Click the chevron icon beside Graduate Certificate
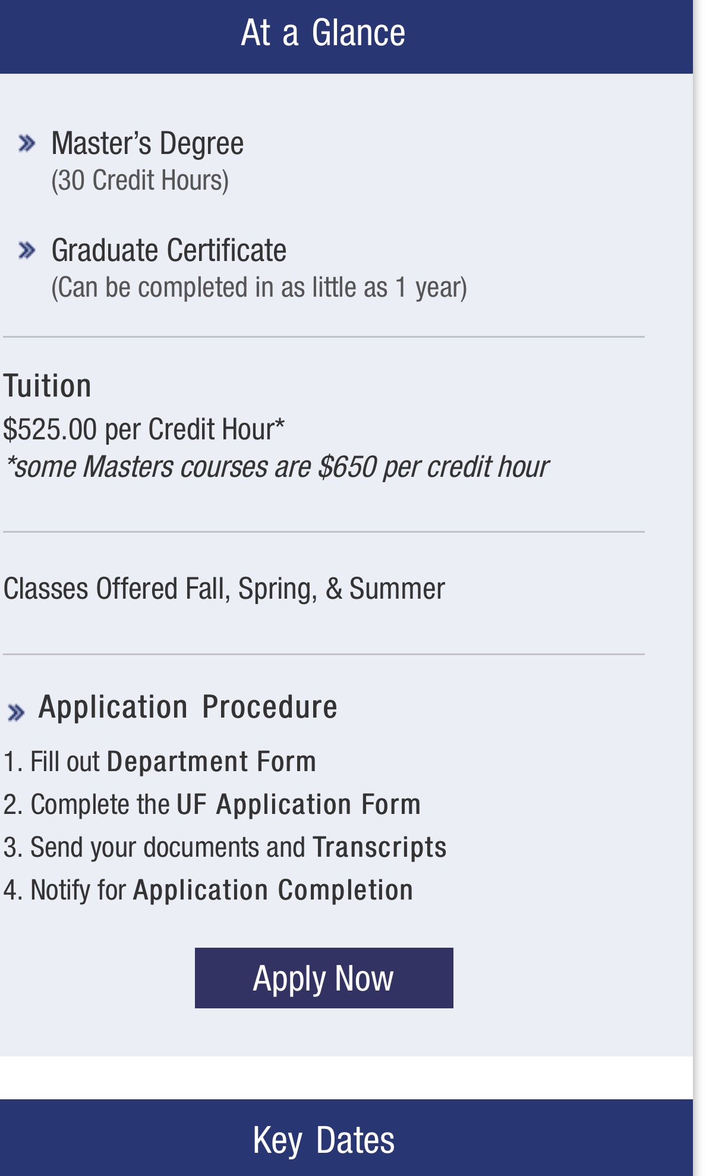Screen dimensions: 728x1176 click(x=27, y=250)
